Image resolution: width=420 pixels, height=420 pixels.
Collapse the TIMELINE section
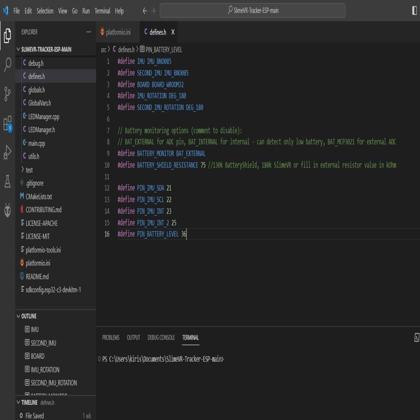click(18, 403)
